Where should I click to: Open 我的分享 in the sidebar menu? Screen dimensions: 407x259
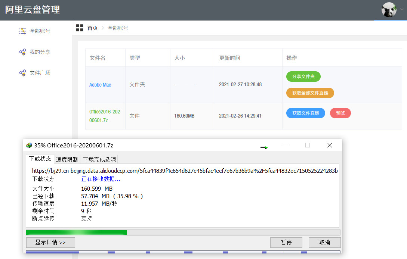(x=40, y=52)
